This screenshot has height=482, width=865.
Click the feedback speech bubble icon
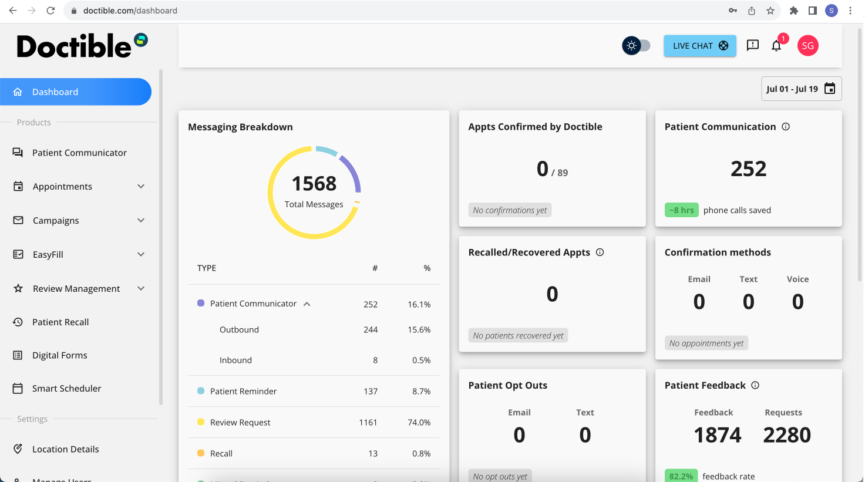click(752, 45)
